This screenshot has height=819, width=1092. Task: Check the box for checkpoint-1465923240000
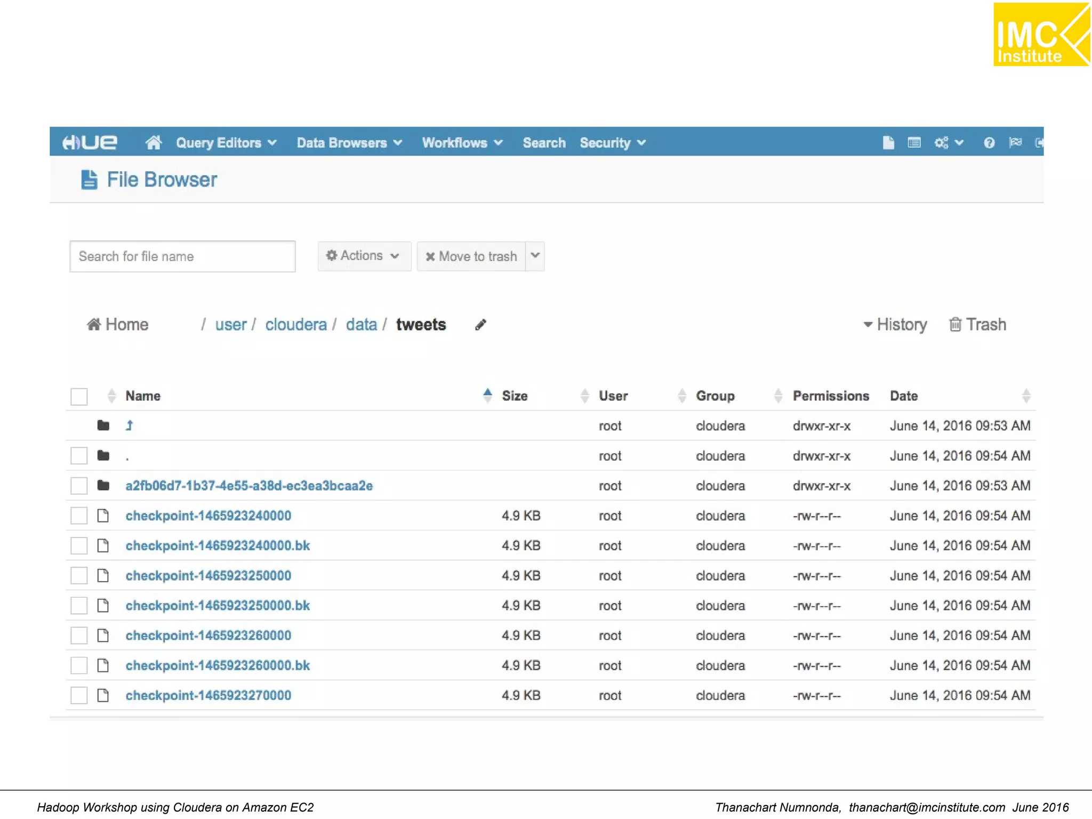[x=79, y=516]
